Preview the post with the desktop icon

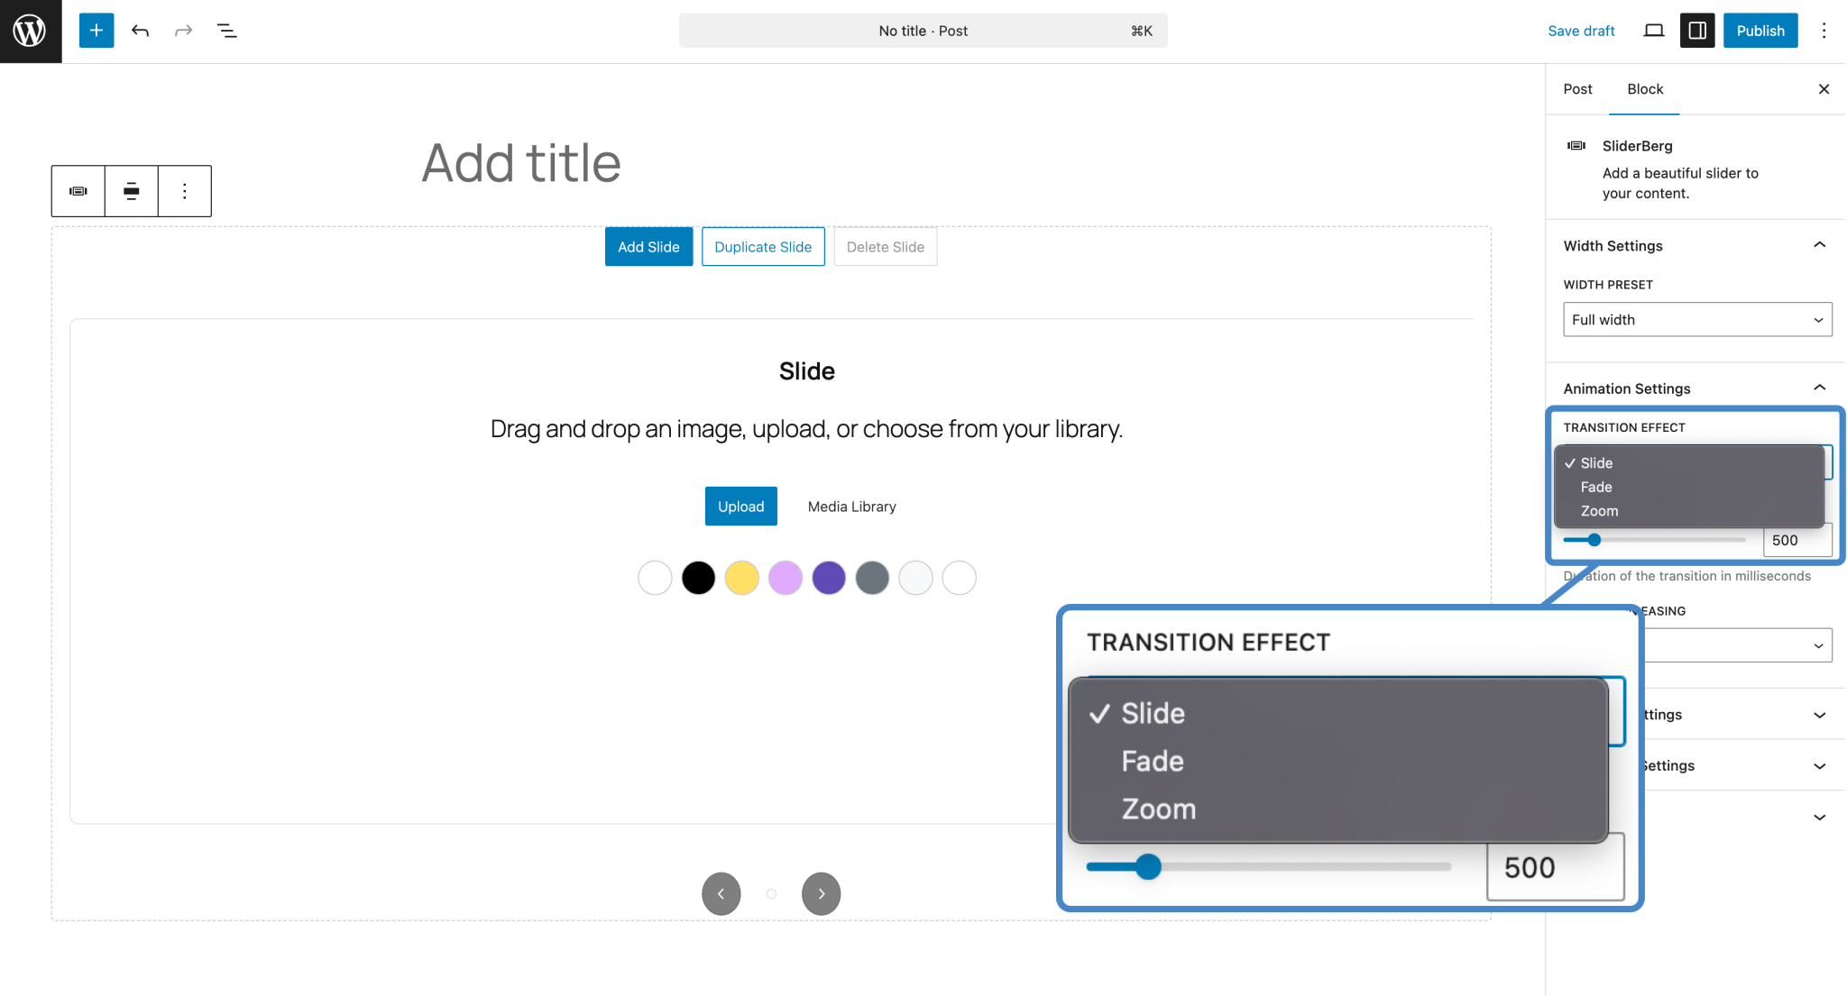[x=1653, y=30]
